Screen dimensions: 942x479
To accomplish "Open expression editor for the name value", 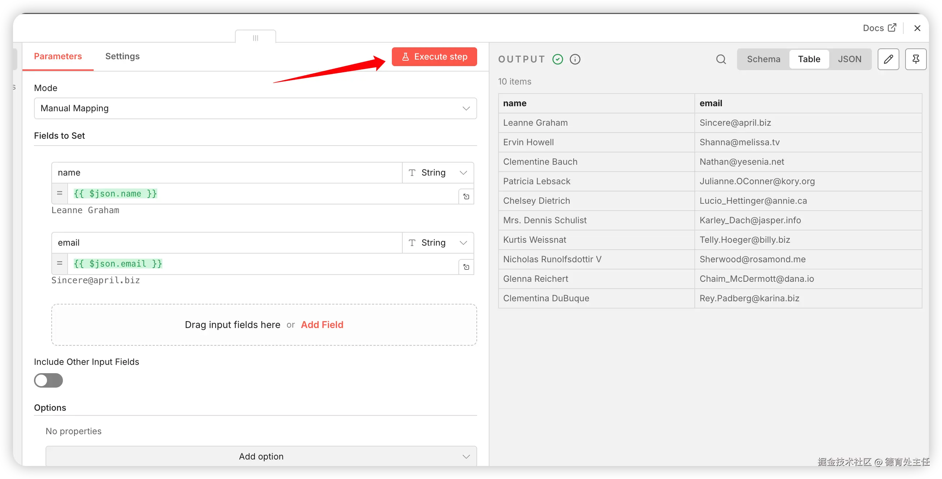I will point(466,197).
